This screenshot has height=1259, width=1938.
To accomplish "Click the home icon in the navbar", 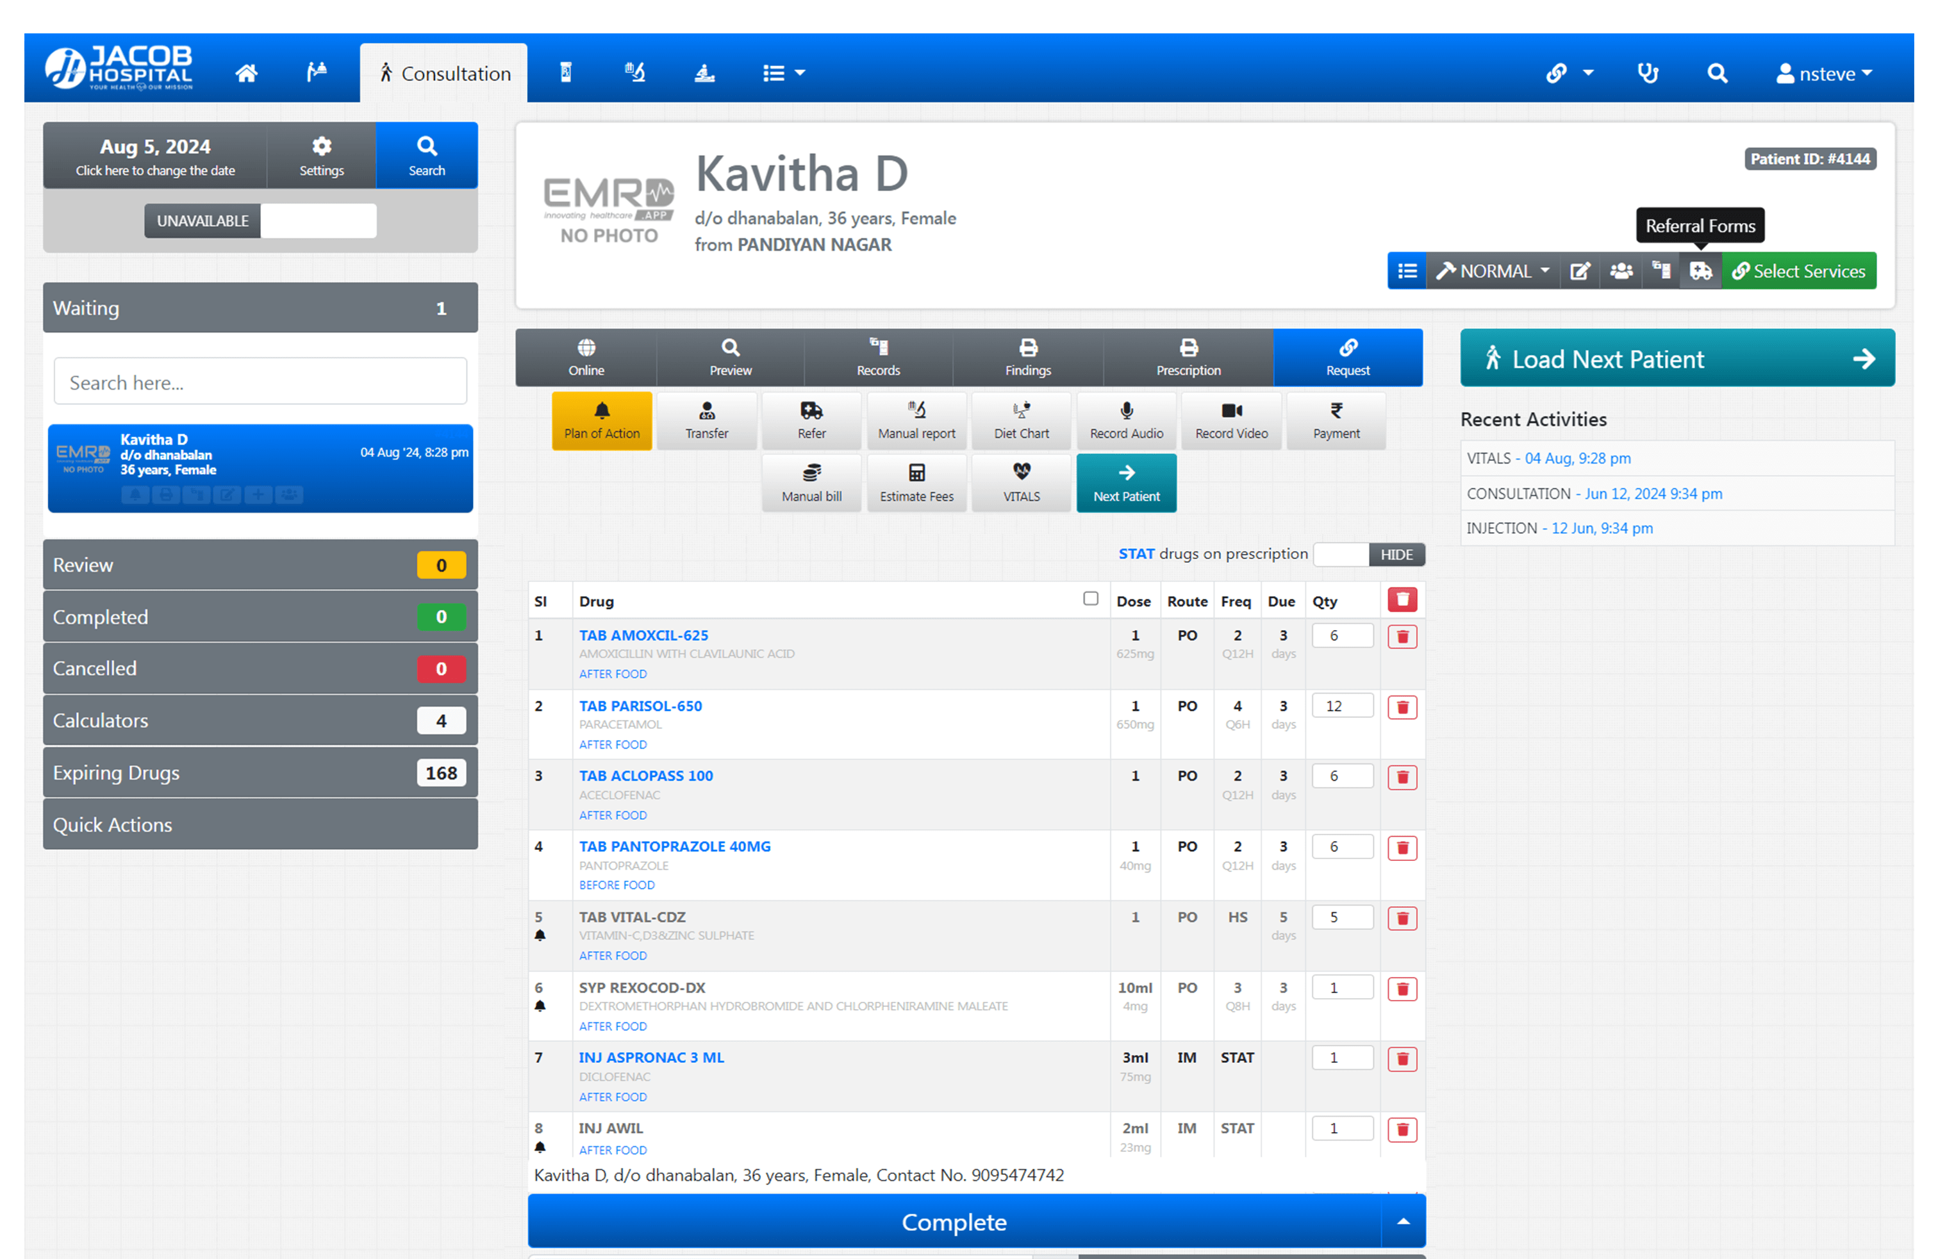I will point(246,73).
